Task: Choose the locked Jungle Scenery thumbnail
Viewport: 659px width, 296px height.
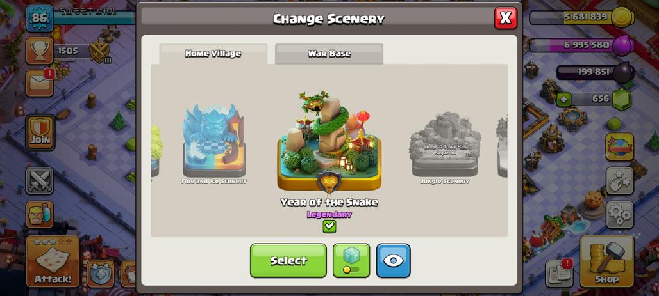Action: point(445,148)
